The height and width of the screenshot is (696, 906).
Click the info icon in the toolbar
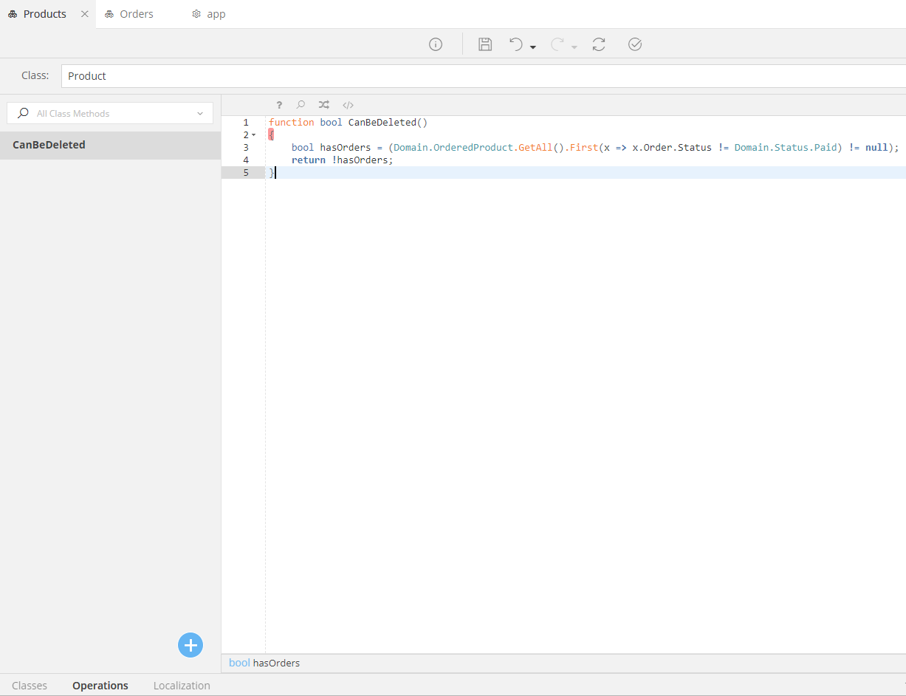coord(436,44)
